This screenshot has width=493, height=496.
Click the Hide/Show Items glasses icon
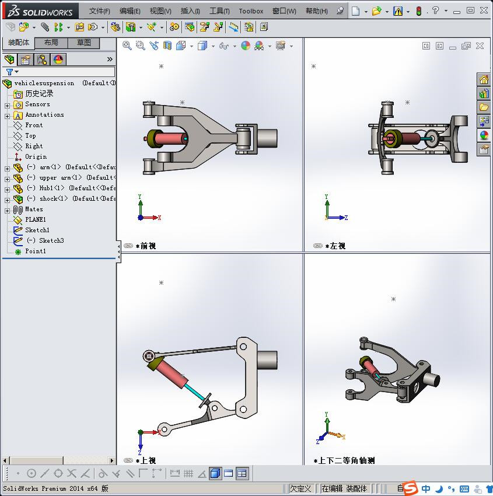point(224,46)
